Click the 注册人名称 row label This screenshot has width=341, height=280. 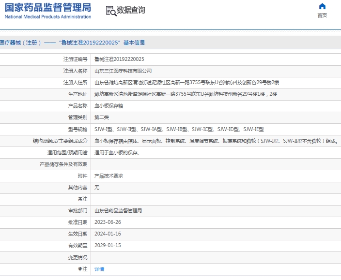point(75,71)
